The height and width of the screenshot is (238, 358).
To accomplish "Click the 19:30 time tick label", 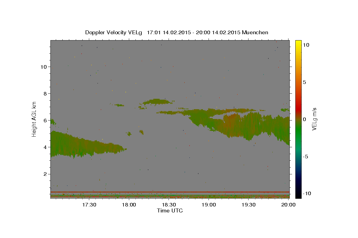I will 249,205.
